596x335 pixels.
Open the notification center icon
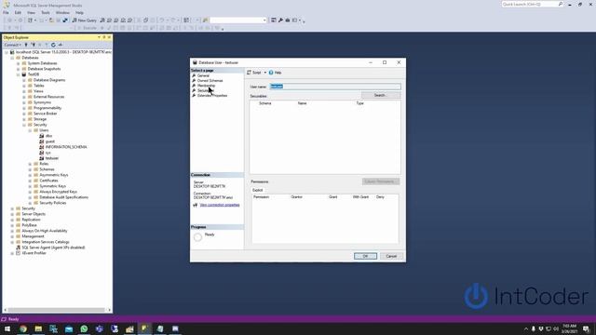pos(586,328)
